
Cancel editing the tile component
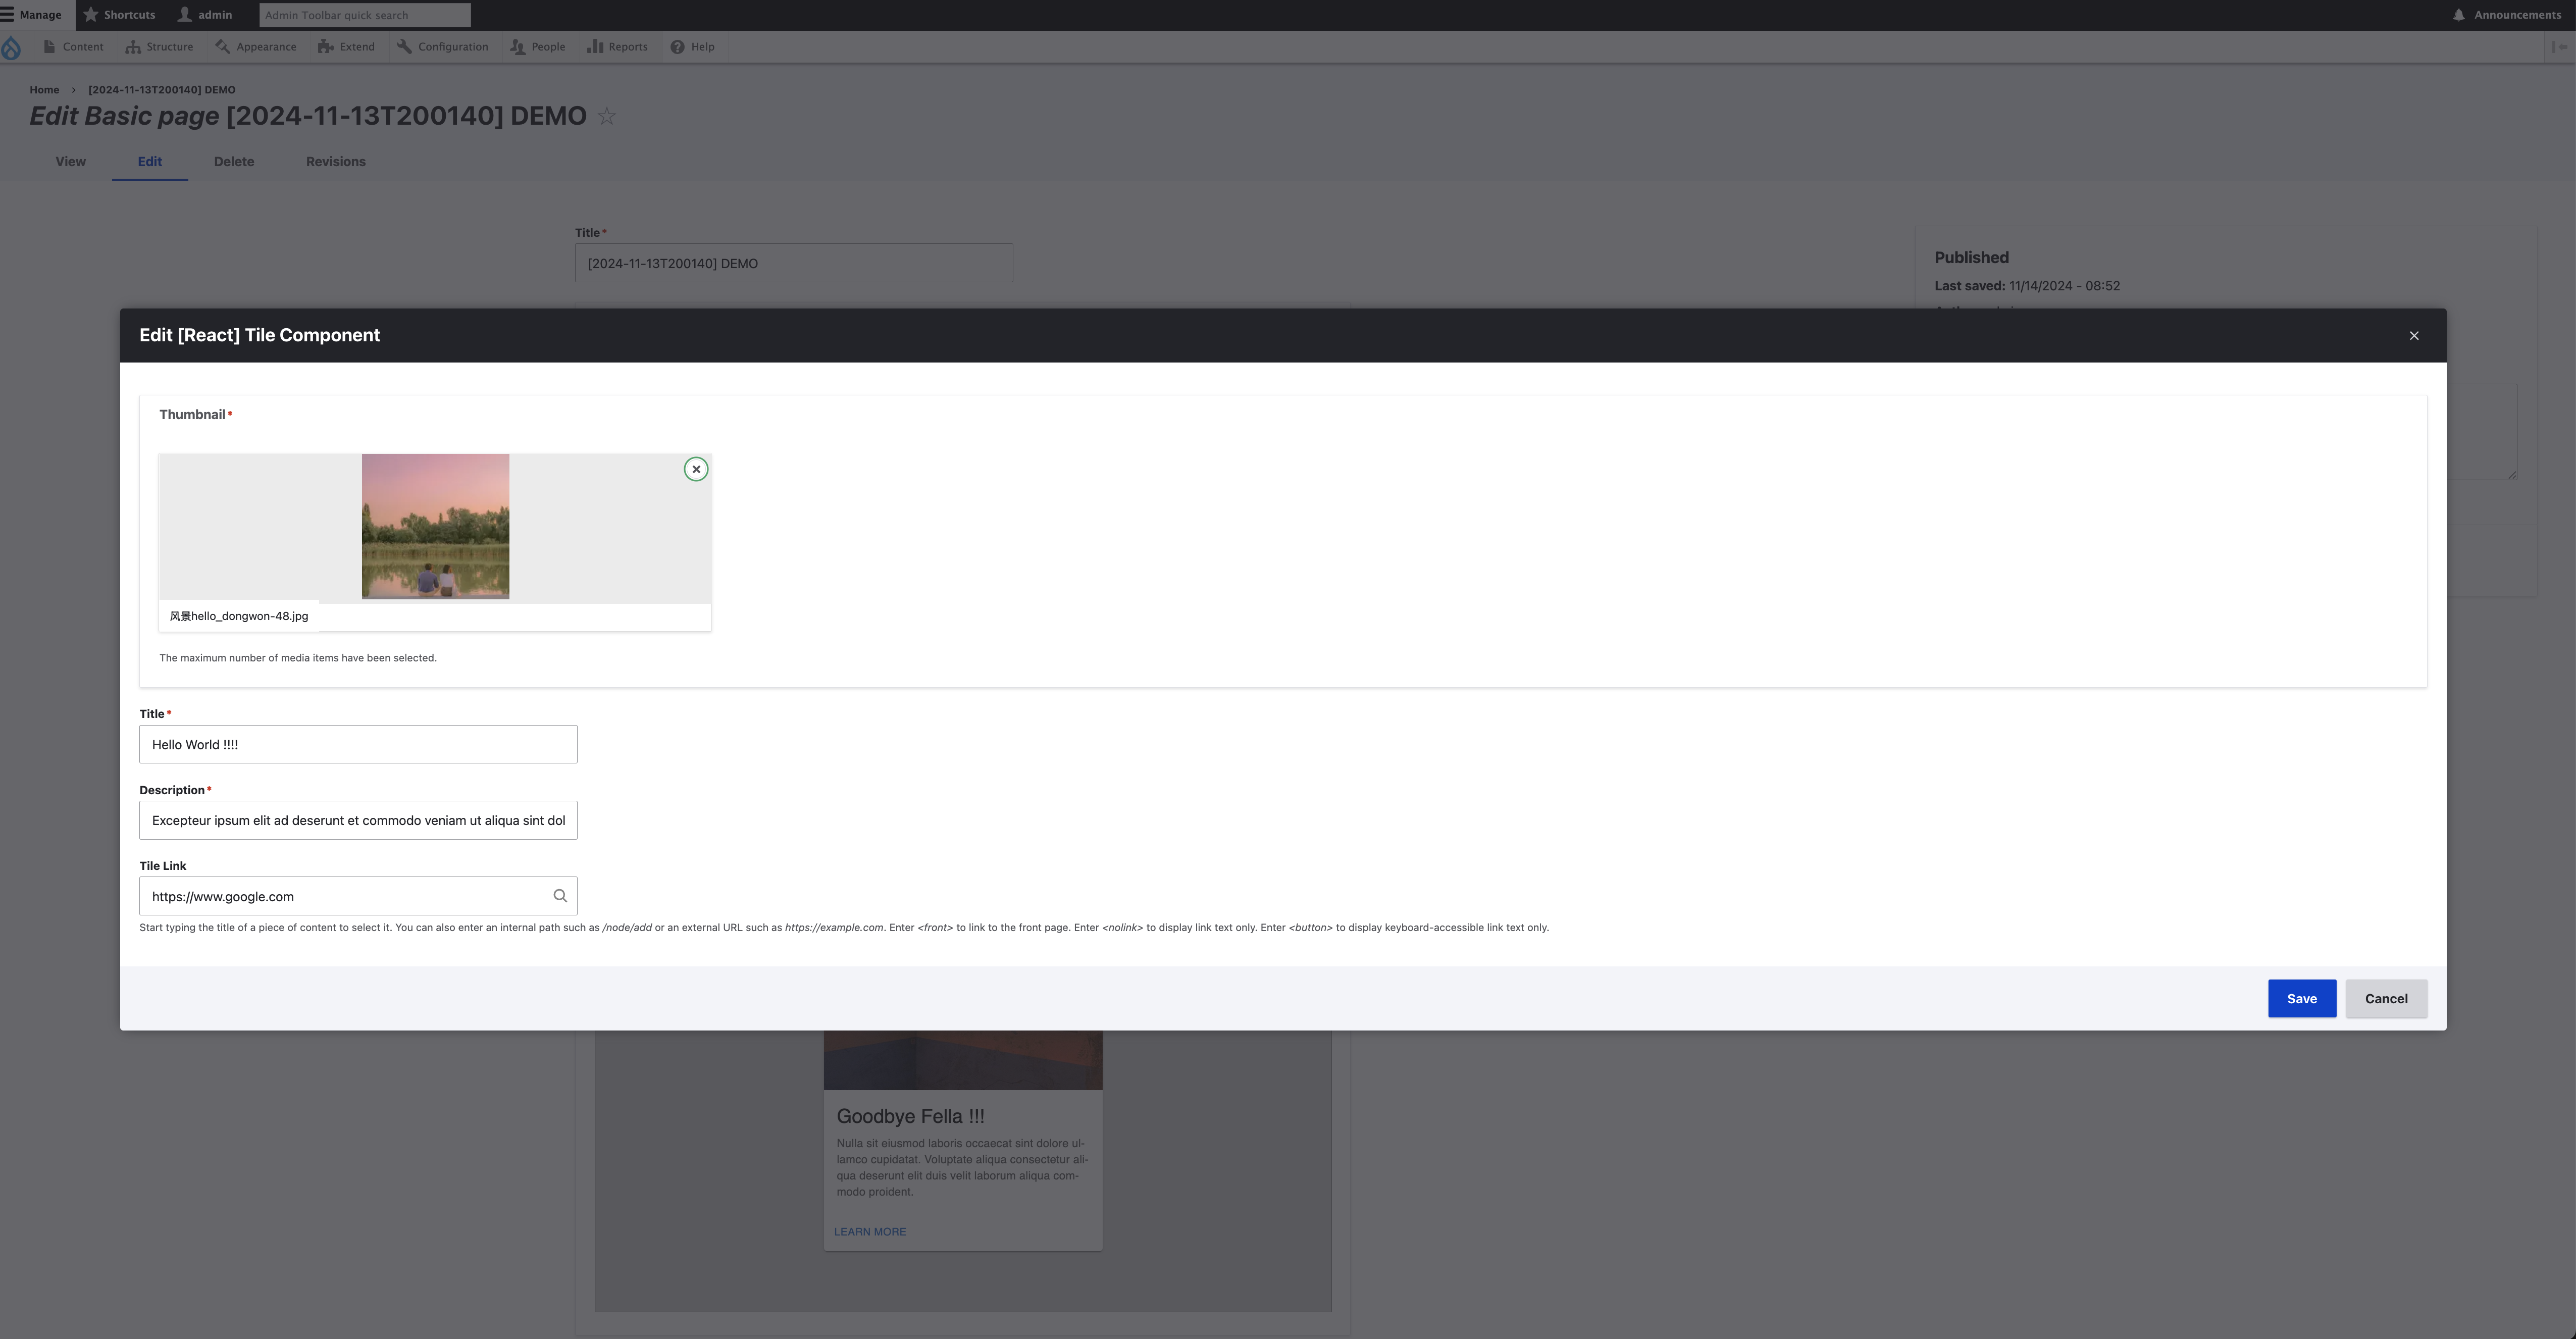coord(2386,999)
